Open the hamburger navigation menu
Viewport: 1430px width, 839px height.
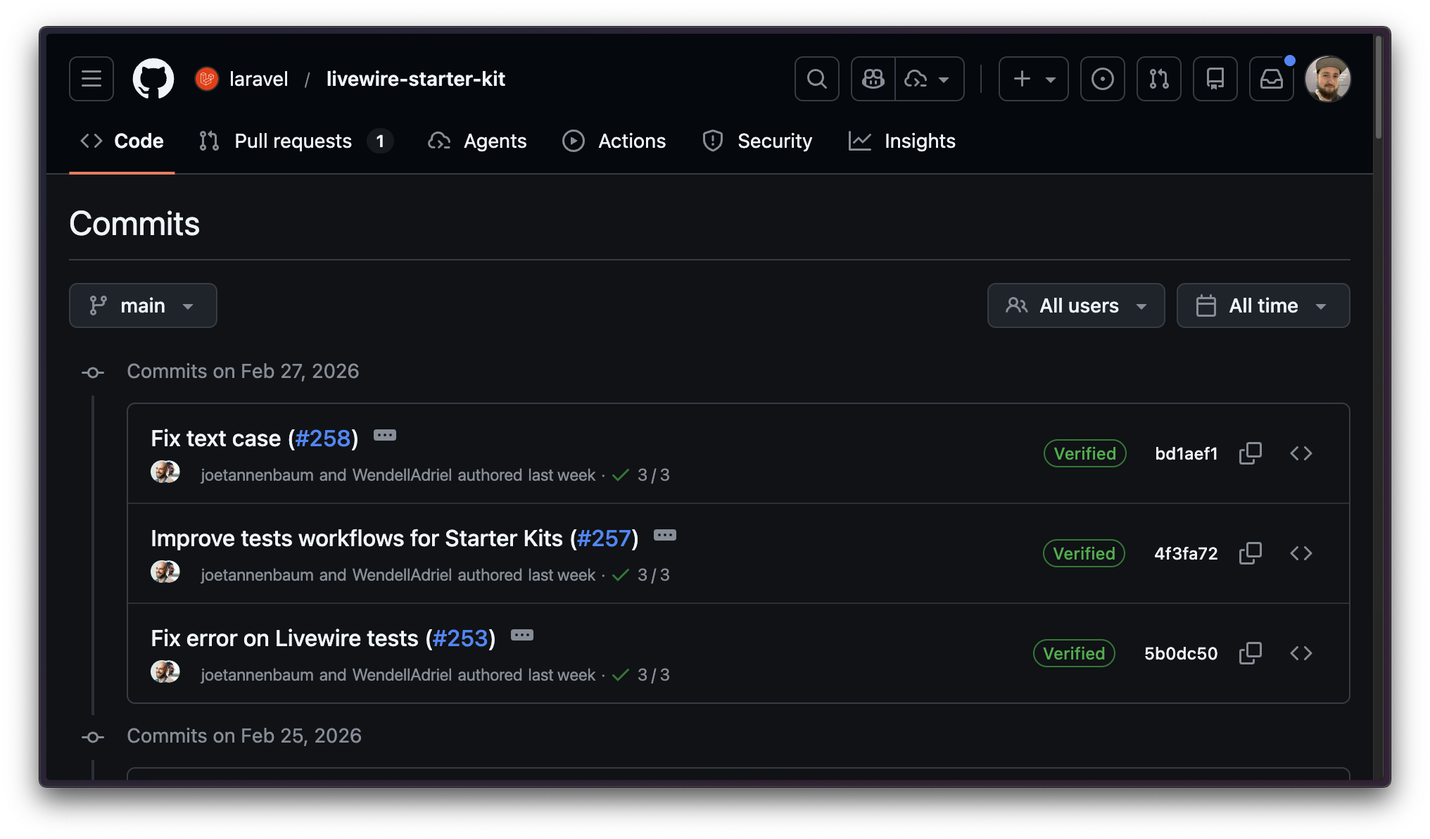point(91,79)
